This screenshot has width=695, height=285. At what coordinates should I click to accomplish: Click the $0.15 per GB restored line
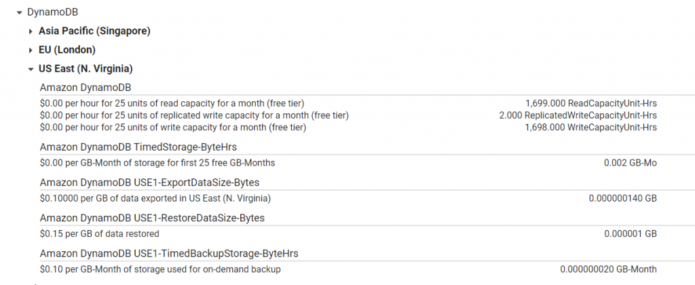(100, 234)
